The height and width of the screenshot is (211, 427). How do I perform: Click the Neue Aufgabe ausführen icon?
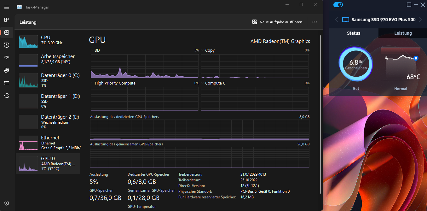pyautogui.click(x=255, y=22)
